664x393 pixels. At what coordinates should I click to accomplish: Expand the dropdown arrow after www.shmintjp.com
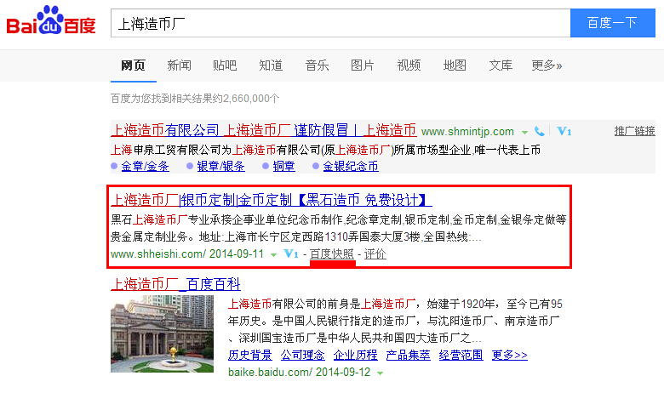point(524,133)
